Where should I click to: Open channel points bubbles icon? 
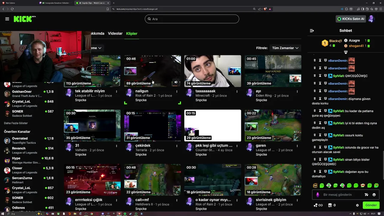(x=316, y=205)
